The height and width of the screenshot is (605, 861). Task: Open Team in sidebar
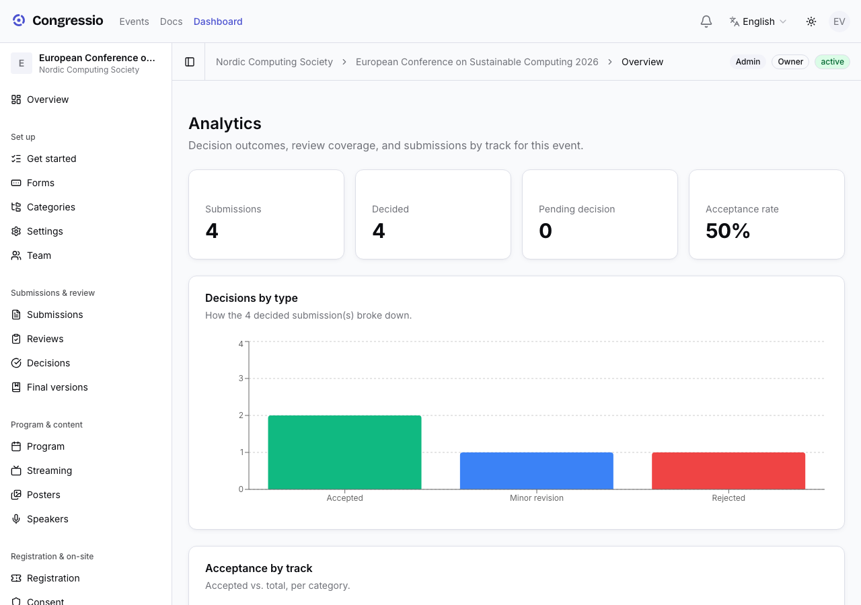[85, 255]
